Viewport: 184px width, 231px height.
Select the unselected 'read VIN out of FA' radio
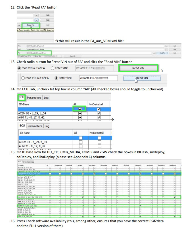click(x=23, y=78)
